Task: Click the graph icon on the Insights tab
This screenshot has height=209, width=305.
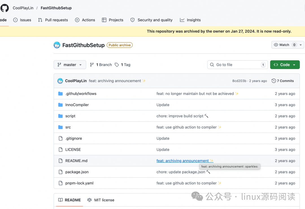Action: (182, 20)
